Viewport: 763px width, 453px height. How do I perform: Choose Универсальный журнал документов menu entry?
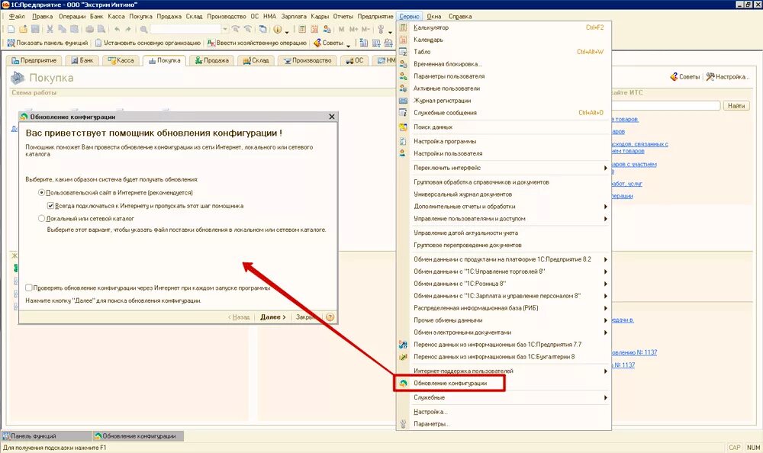504,194
